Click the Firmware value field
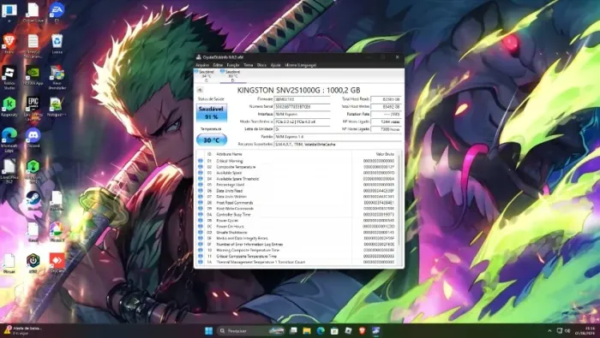The image size is (600, 338). [302, 99]
